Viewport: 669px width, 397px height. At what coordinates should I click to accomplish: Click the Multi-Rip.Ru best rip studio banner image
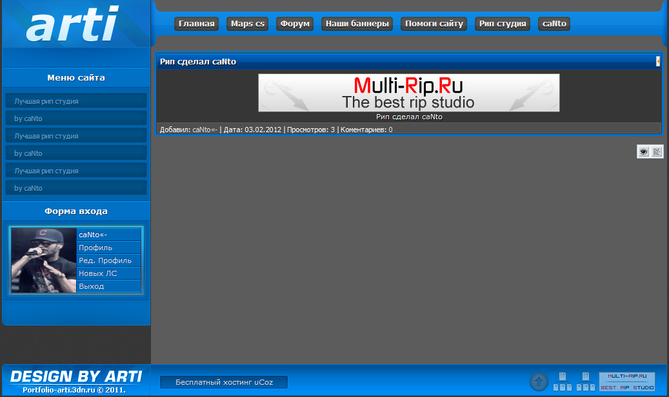[409, 93]
